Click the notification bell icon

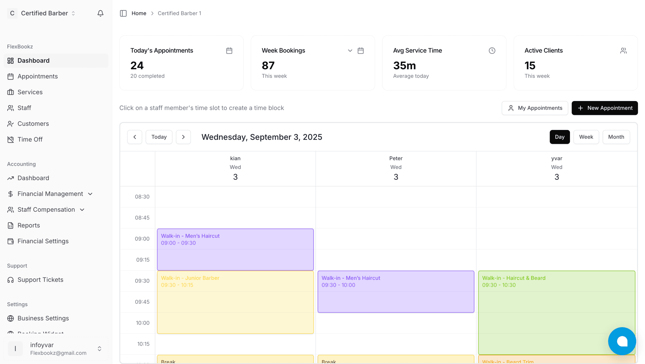coord(100,13)
